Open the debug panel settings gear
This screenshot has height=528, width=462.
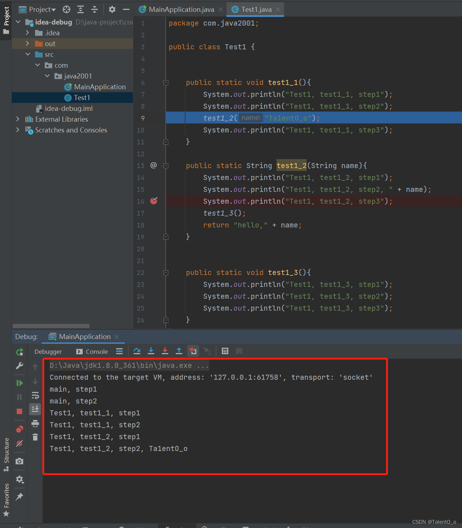pos(20,479)
